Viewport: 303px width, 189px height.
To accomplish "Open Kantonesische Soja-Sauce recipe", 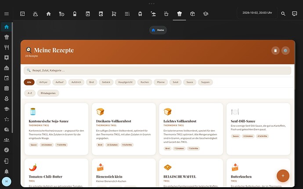I will point(56,129).
